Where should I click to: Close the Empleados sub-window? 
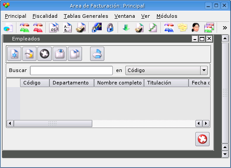click(x=209, y=39)
